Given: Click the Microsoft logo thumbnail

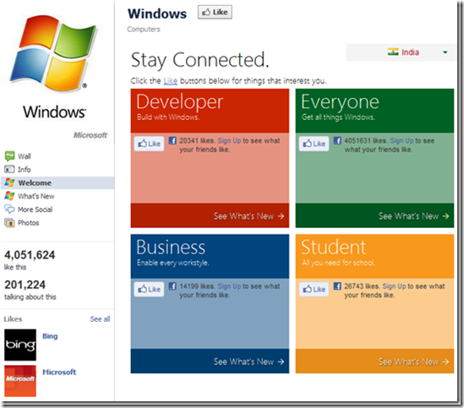Looking at the screenshot, I should click(20, 381).
